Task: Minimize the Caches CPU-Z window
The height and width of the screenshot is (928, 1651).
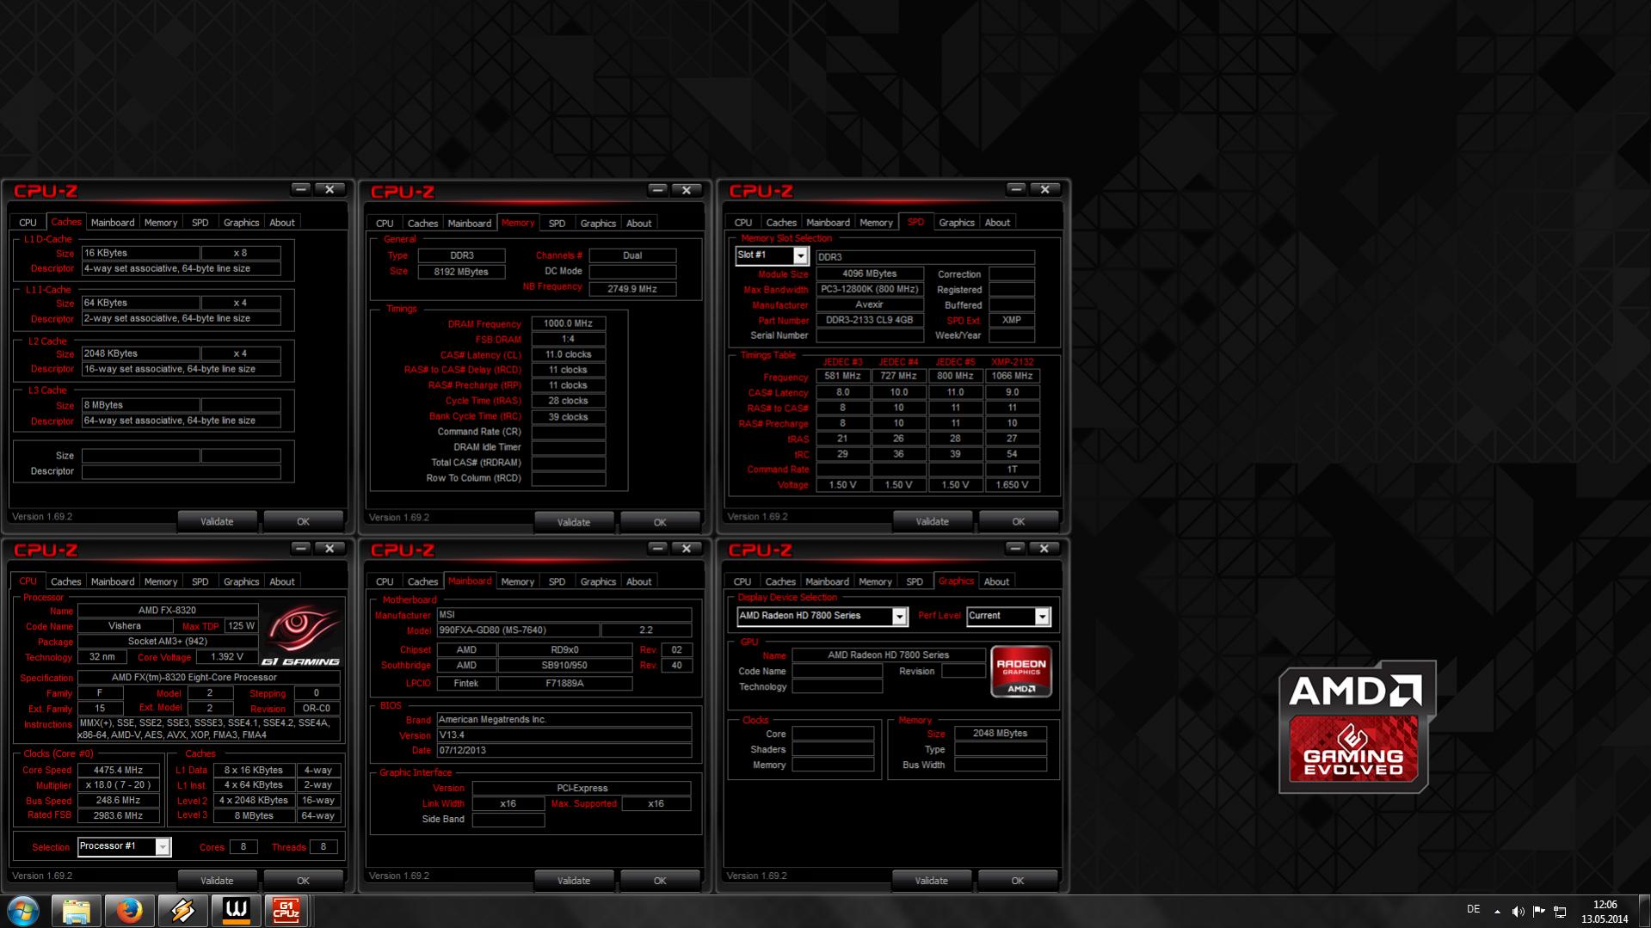Action: [x=300, y=189]
